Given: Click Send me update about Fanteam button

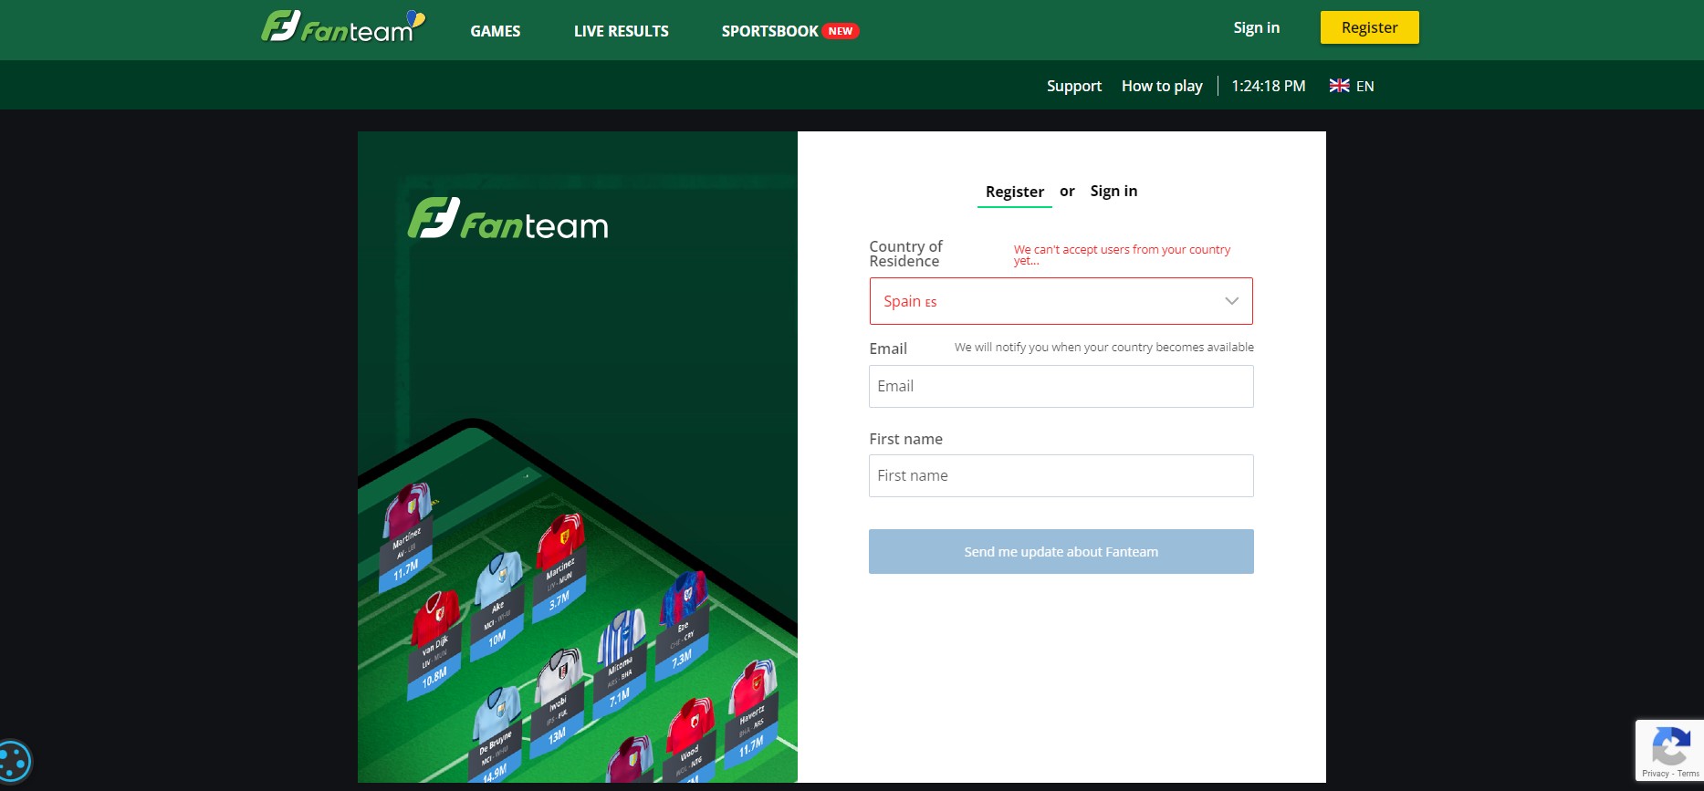Looking at the screenshot, I should [1061, 552].
